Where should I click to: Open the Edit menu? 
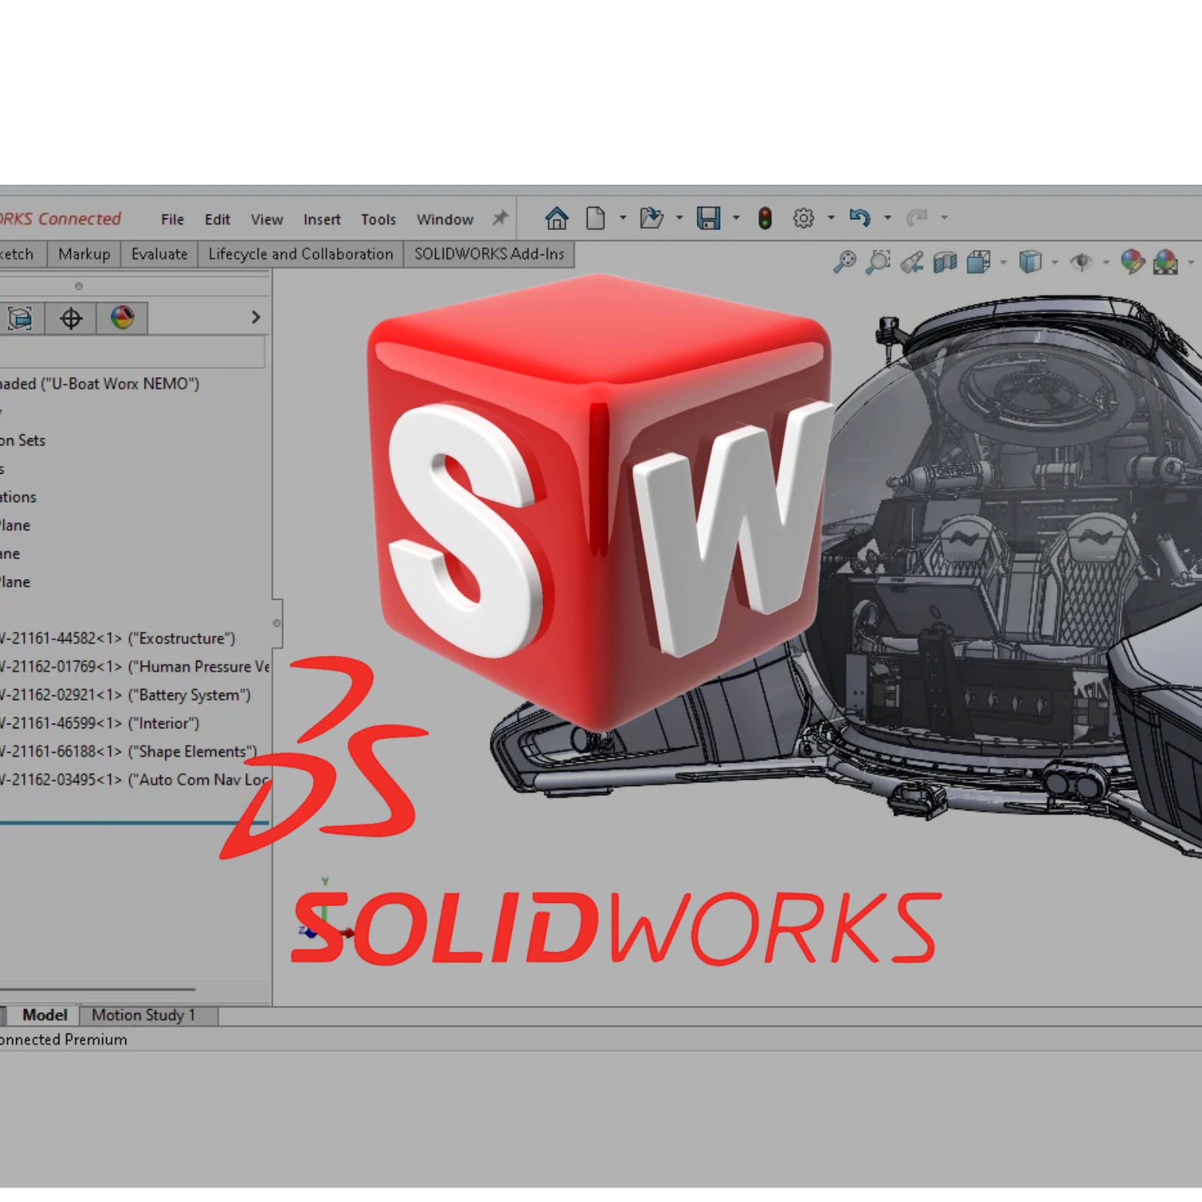(x=217, y=219)
